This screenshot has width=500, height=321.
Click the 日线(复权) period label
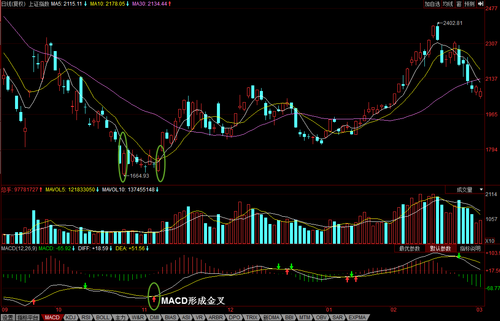13,4
